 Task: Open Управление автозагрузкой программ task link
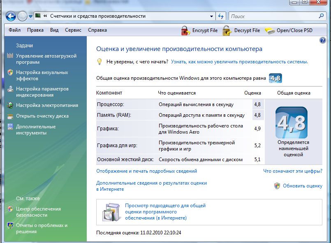coord(46,59)
